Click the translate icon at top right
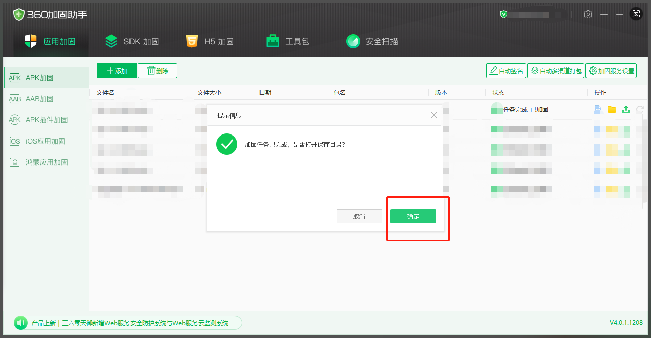Viewport: 651px width, 338px height. tap(637, 14)
